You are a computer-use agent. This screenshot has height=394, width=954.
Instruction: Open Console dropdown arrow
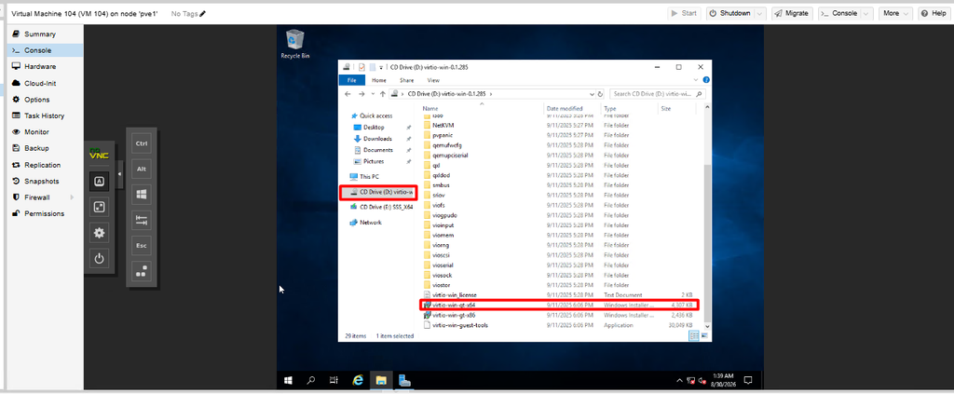click(x=867, y=13)
